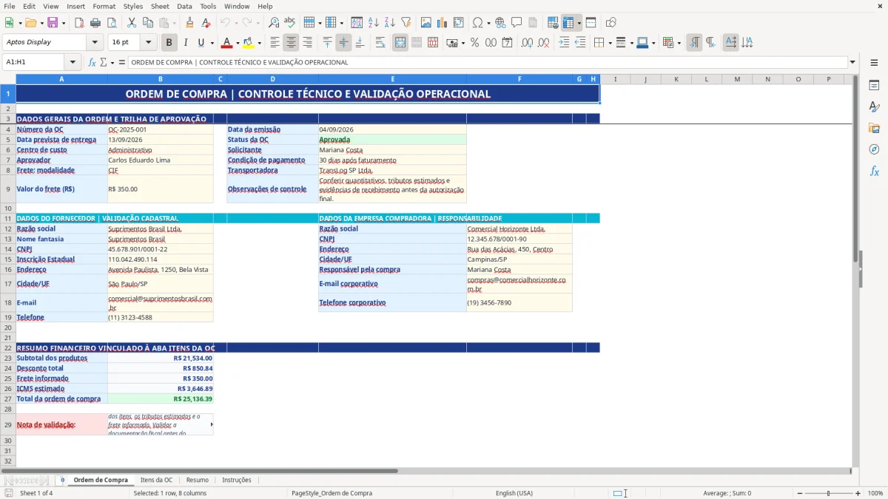Insert special character Omega icon

[477, 23]
